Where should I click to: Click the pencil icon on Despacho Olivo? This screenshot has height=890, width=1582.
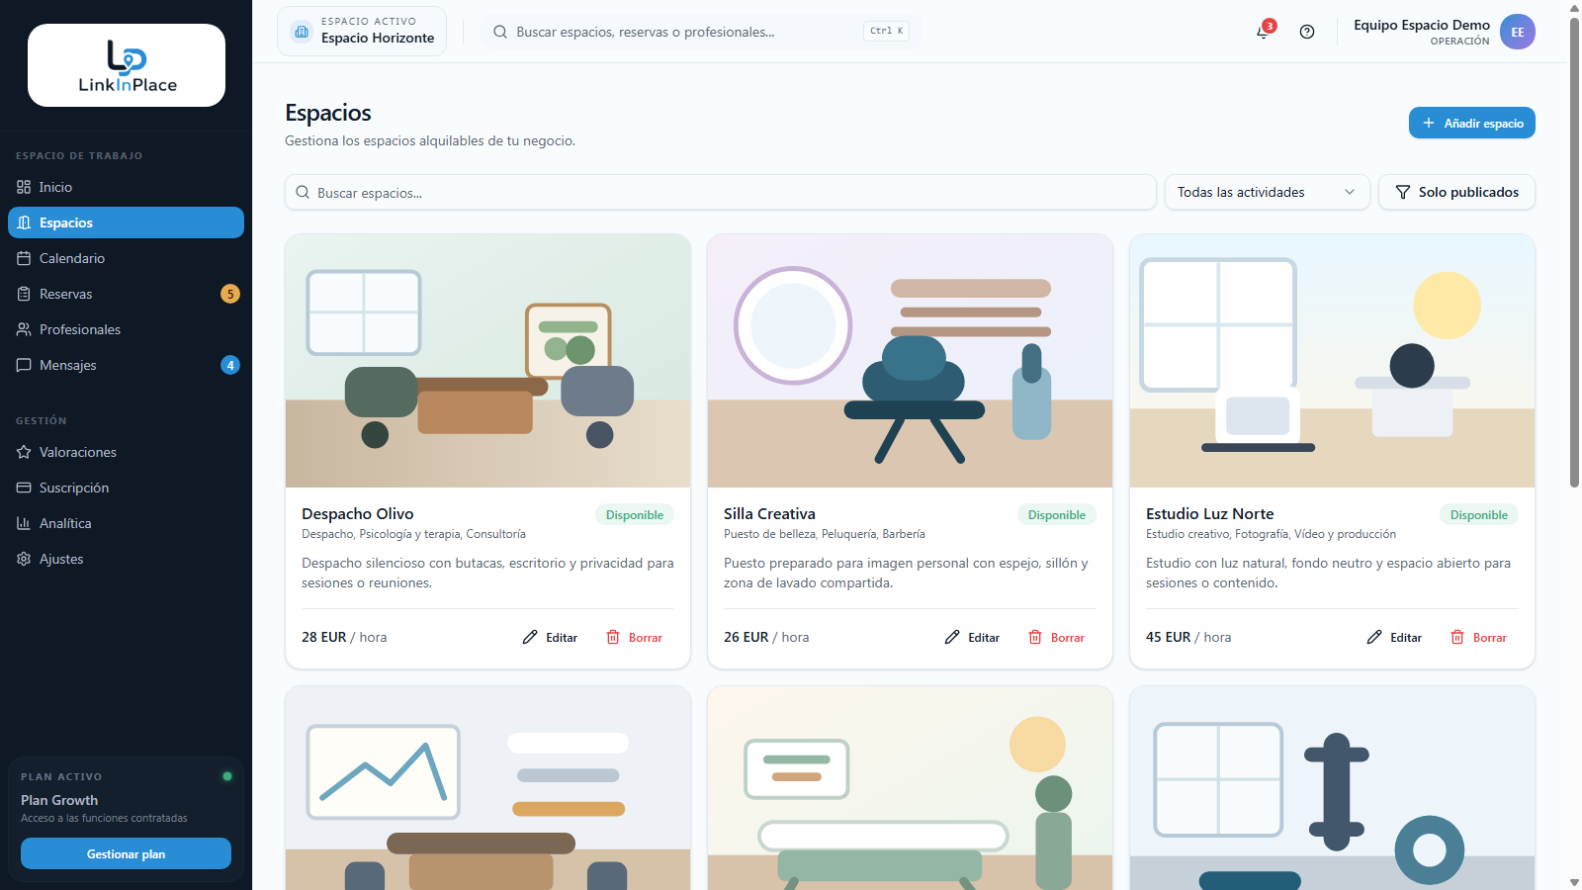pyautogui.click(x=530, y=638)
